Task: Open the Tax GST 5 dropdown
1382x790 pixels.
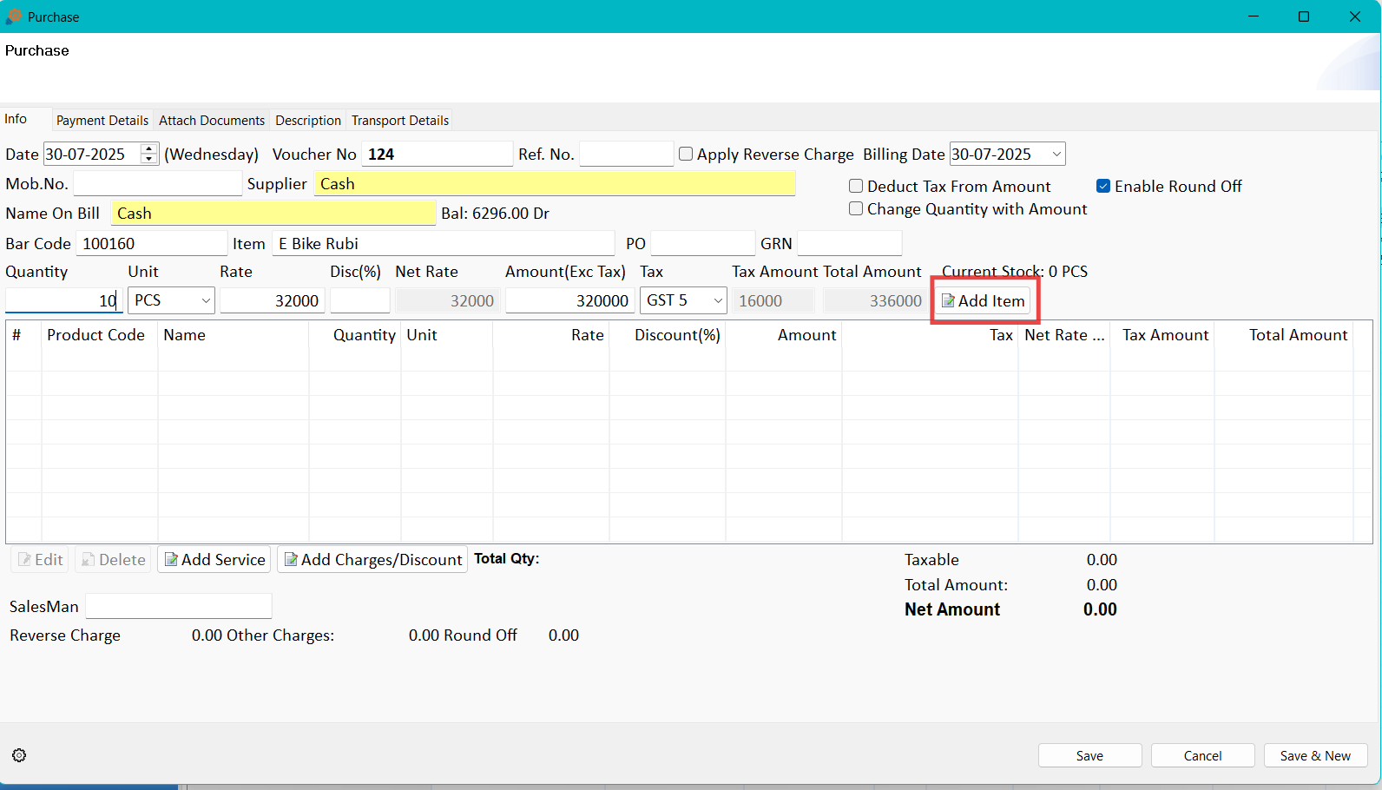Action: coord(718,300)
